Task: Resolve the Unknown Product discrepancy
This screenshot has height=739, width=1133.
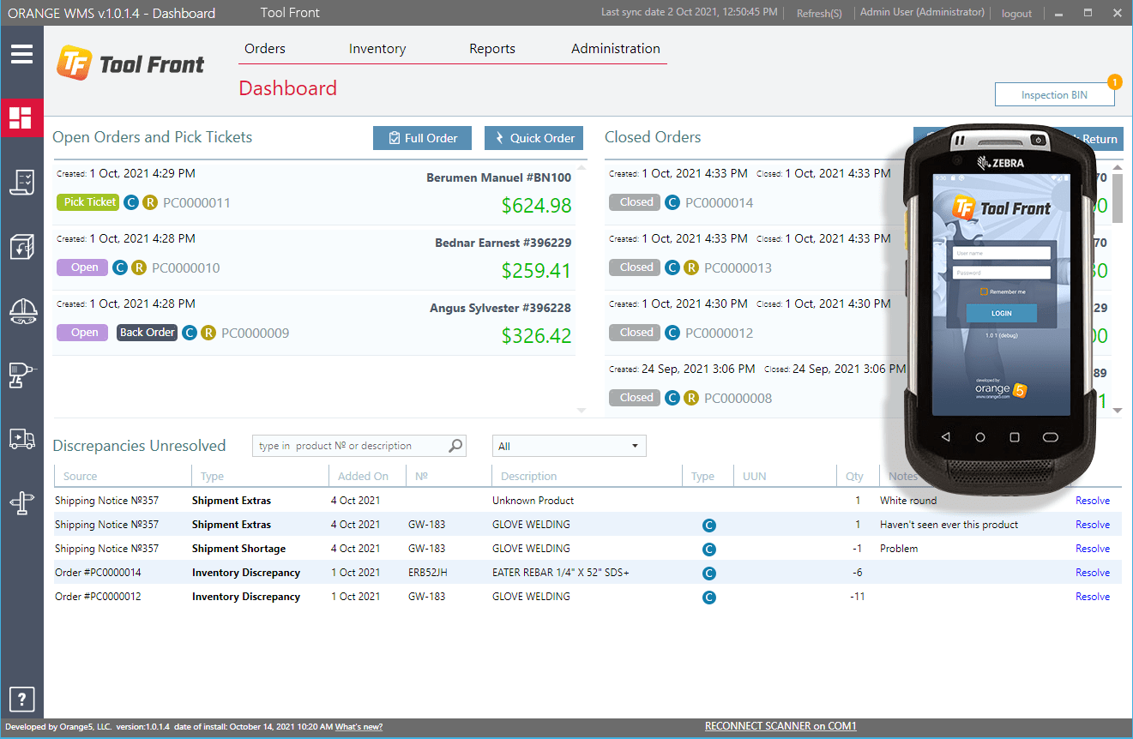Action: (x=1092, y=501)
